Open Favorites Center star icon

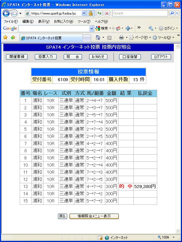pos(5,37)
